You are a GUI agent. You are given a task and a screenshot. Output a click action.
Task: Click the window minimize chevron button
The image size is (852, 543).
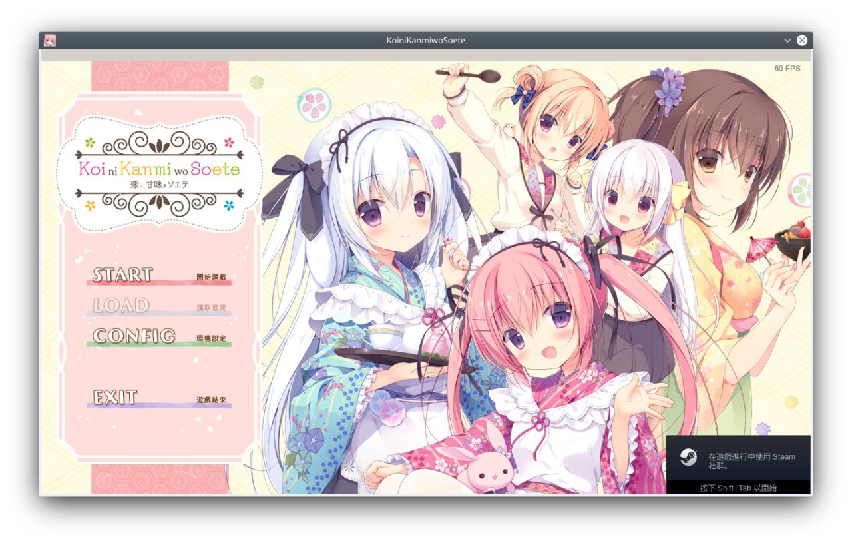tap(787, 41)
